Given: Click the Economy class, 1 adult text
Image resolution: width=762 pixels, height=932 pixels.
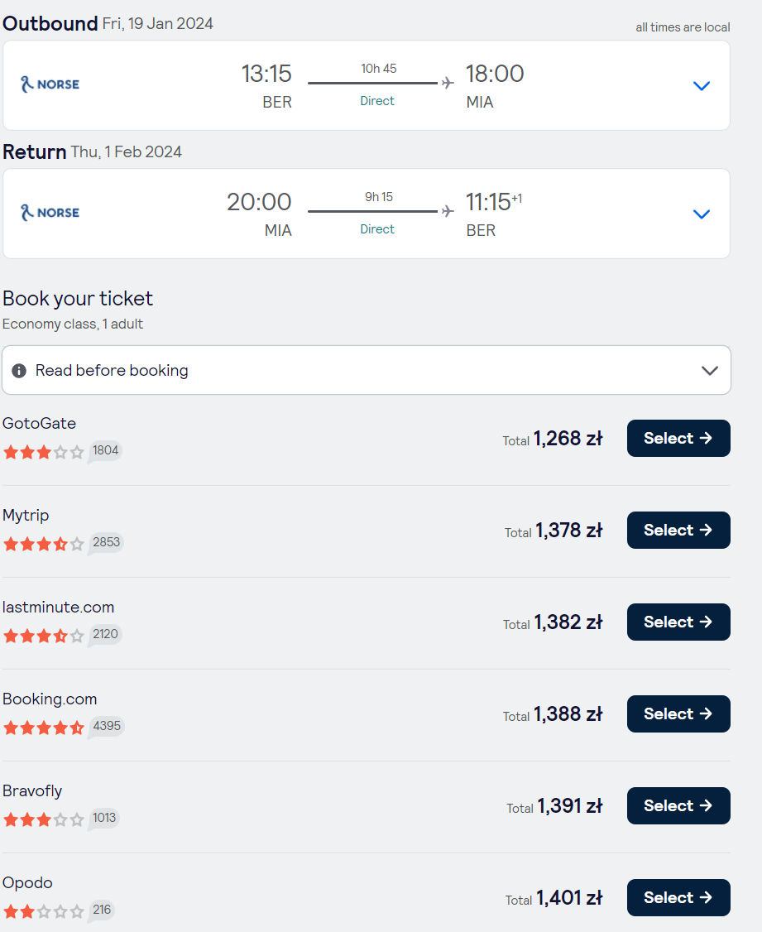Looking at the screenshot, I should 73,324.
